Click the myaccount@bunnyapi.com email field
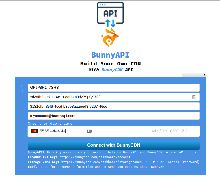 [x=114, y=116]
